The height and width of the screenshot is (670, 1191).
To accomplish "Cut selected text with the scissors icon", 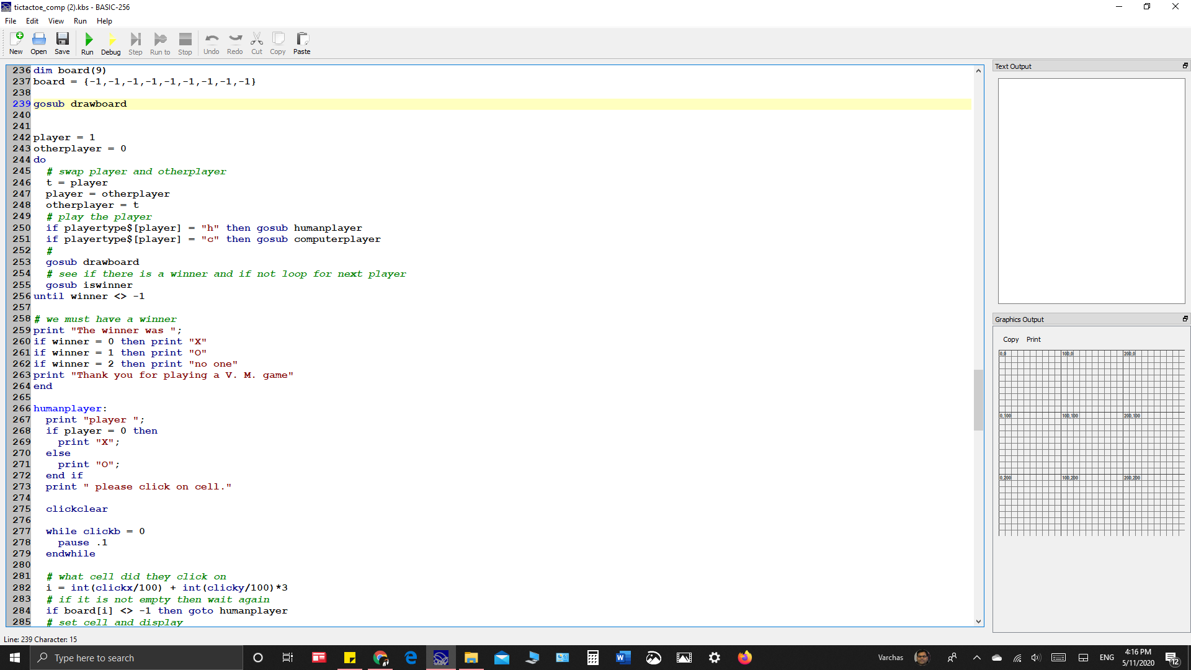I will (x=257, y=43).
